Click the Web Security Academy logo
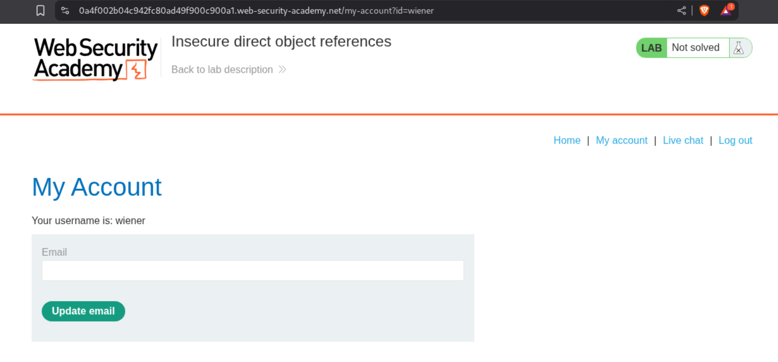 tap(95, 59)
